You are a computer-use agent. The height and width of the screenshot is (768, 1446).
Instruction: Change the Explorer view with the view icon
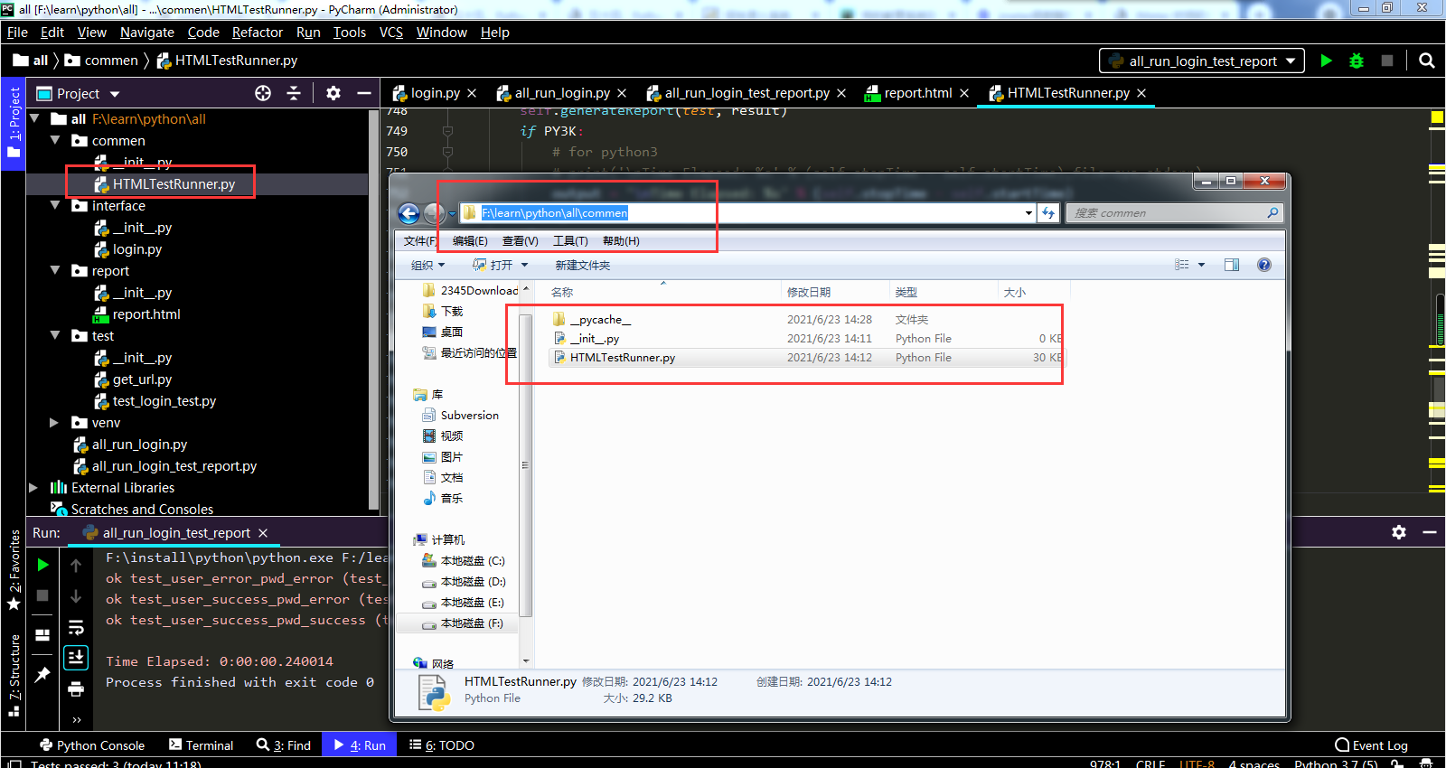[1182, 265]
